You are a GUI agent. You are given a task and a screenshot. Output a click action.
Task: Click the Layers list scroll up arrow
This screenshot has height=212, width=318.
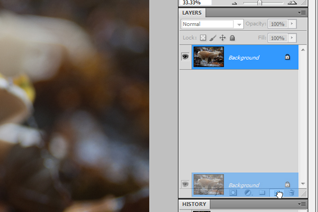[303, 50]
